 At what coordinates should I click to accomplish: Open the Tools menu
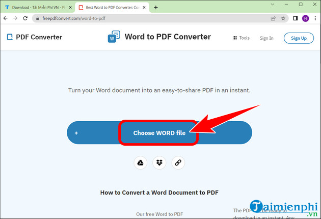point(242,38)
